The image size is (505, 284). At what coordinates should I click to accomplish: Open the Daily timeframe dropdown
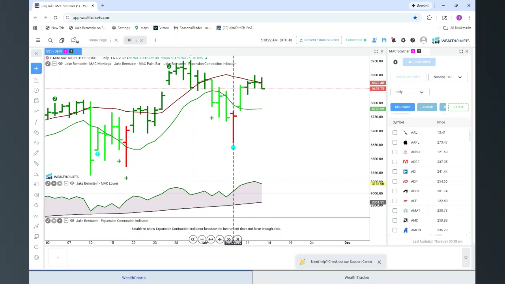(410, 92)
